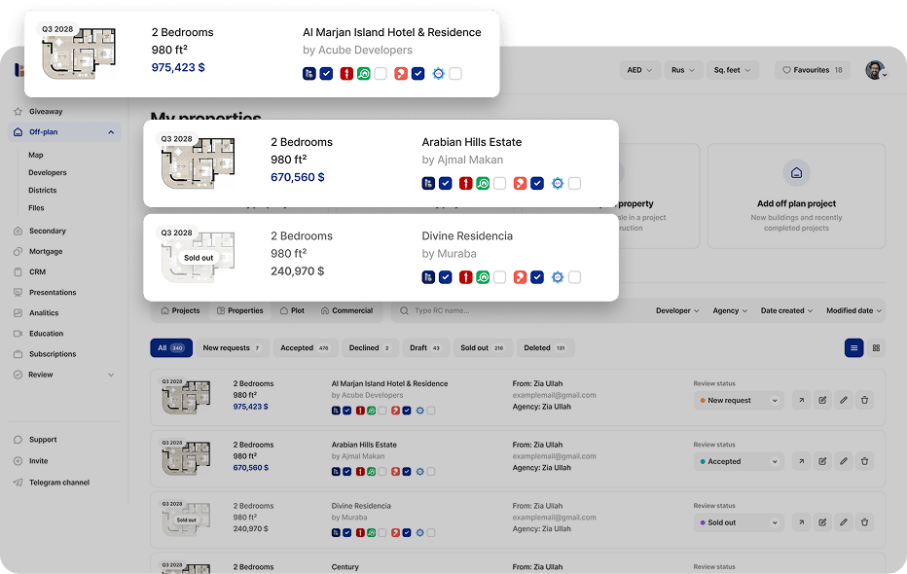This screenshot has width=907, height=574.
Task: Open the Date created sort dropdown
Action: tap(786, 310)
